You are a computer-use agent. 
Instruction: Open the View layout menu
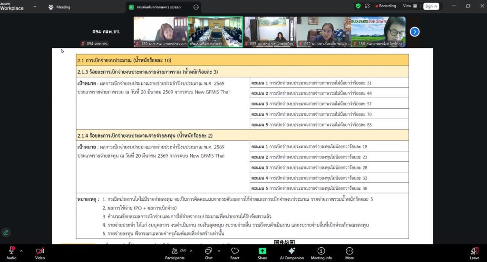(x=409, y=6)
